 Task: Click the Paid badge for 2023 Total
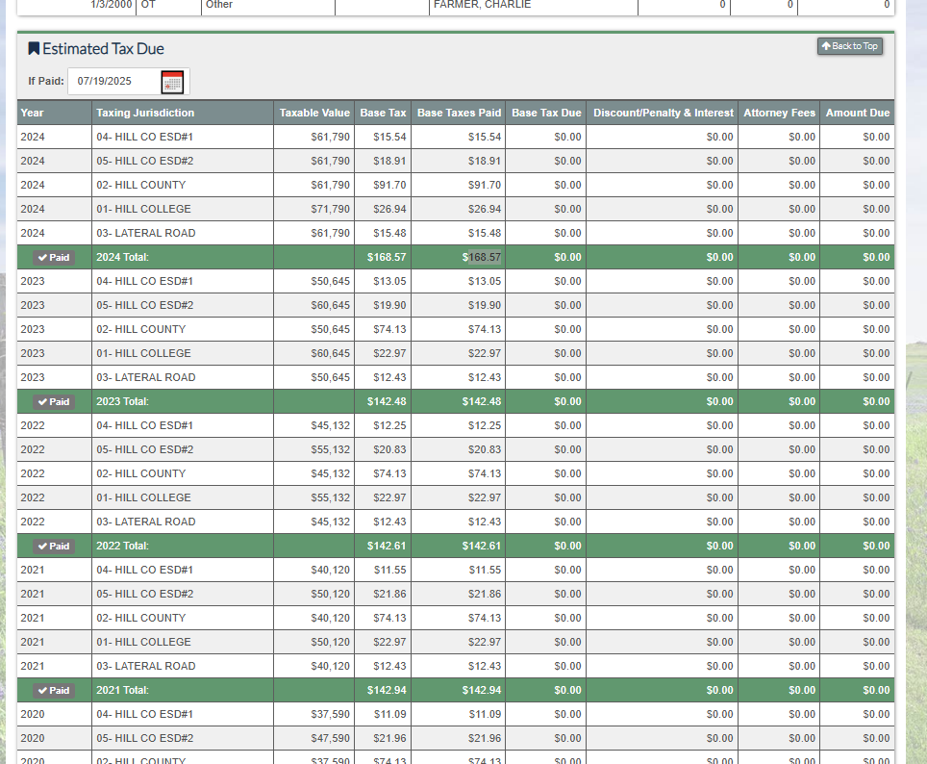(x=54, y=402)
